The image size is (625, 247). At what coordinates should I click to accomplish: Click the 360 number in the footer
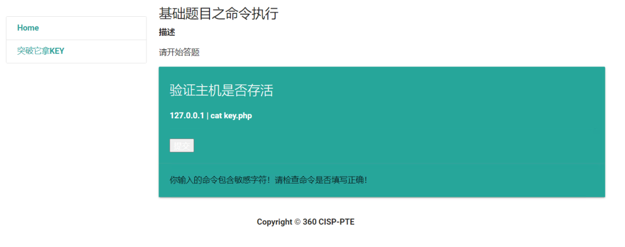click(x=310, y=222)
